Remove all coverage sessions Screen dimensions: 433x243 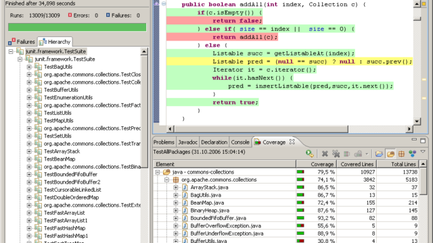pyautogui.click(x=336, y=153)
